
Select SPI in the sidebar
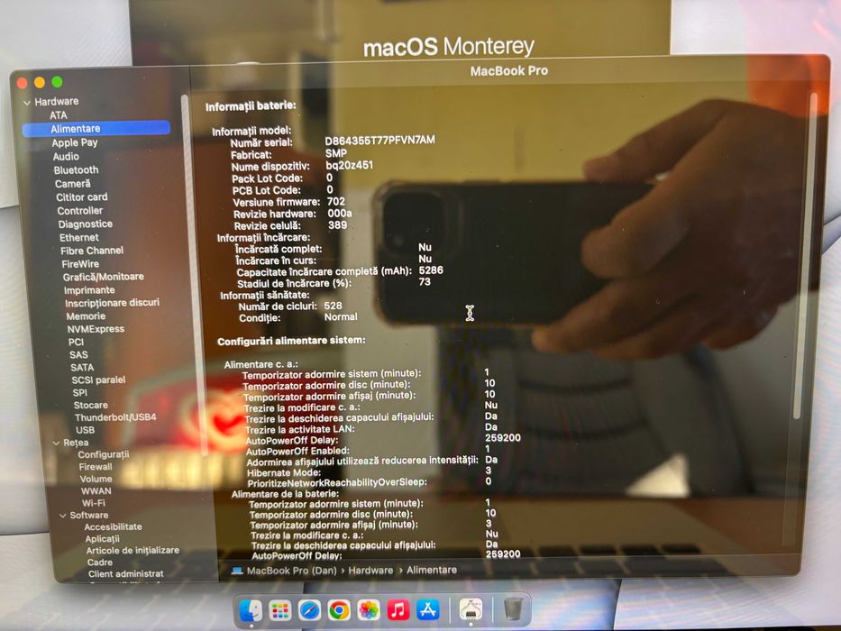coord(80,393)
